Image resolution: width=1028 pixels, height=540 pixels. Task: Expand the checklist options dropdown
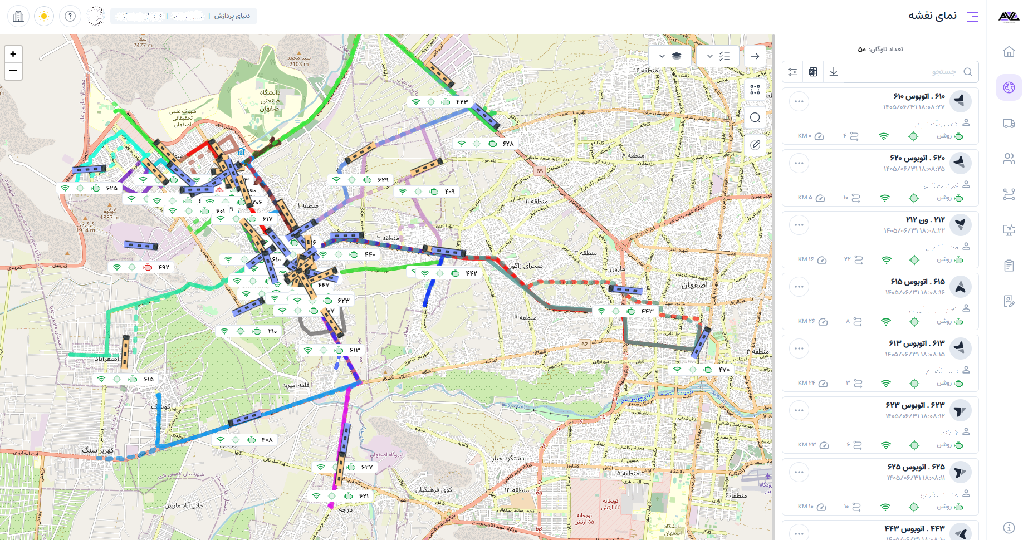point(717,56)
